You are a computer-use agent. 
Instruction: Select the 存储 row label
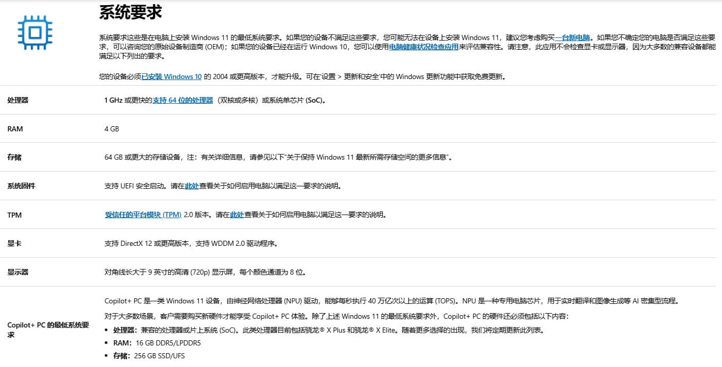pyautogui.click(x=14, y=158)
